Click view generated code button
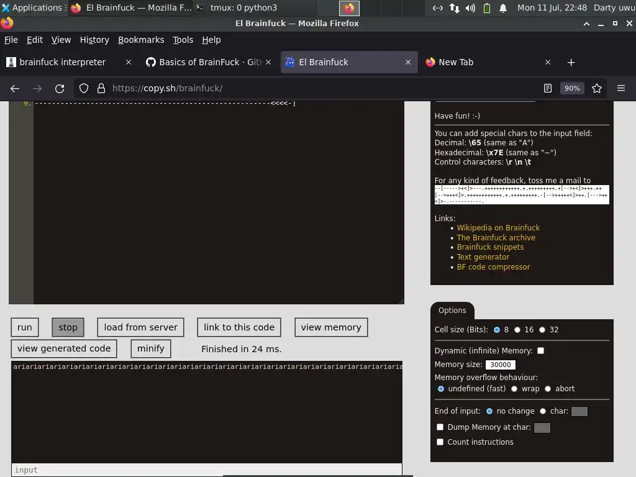The height and width of the screenshot is (477, 636). 64,348
